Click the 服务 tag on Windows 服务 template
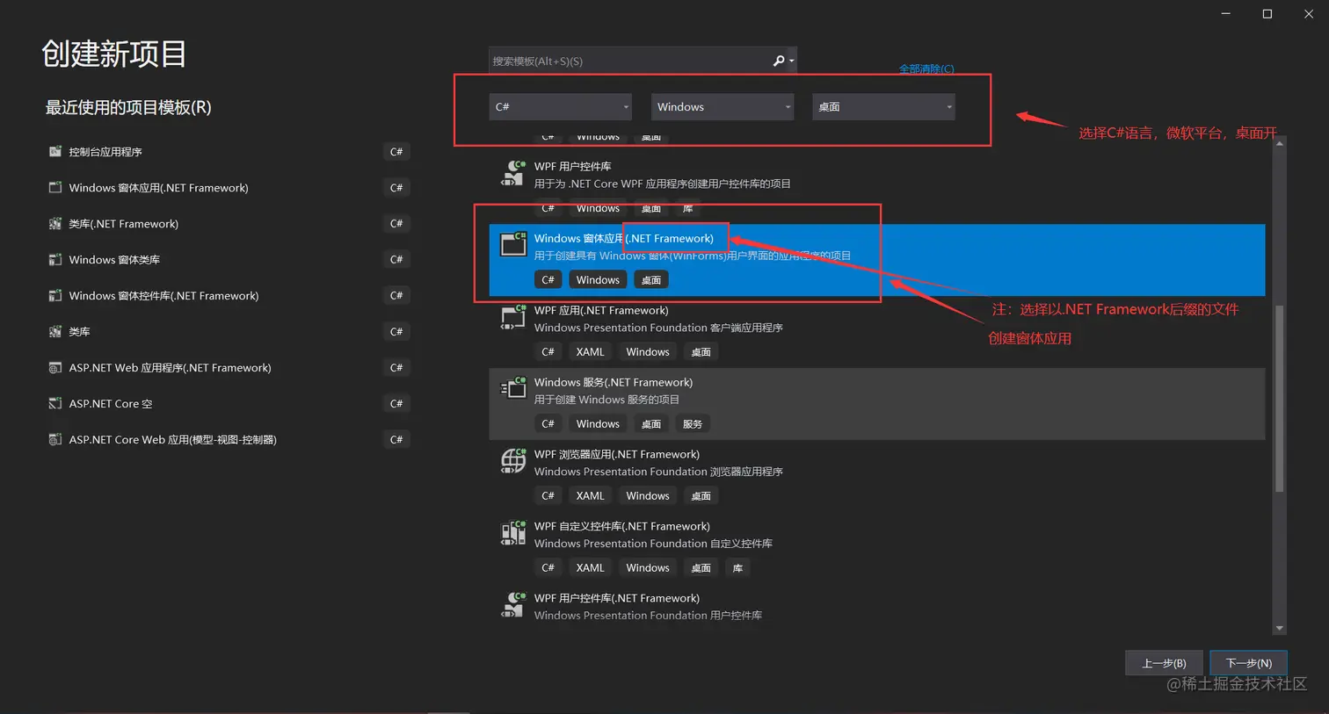The image size is (1329, 714). click(693, 423)
